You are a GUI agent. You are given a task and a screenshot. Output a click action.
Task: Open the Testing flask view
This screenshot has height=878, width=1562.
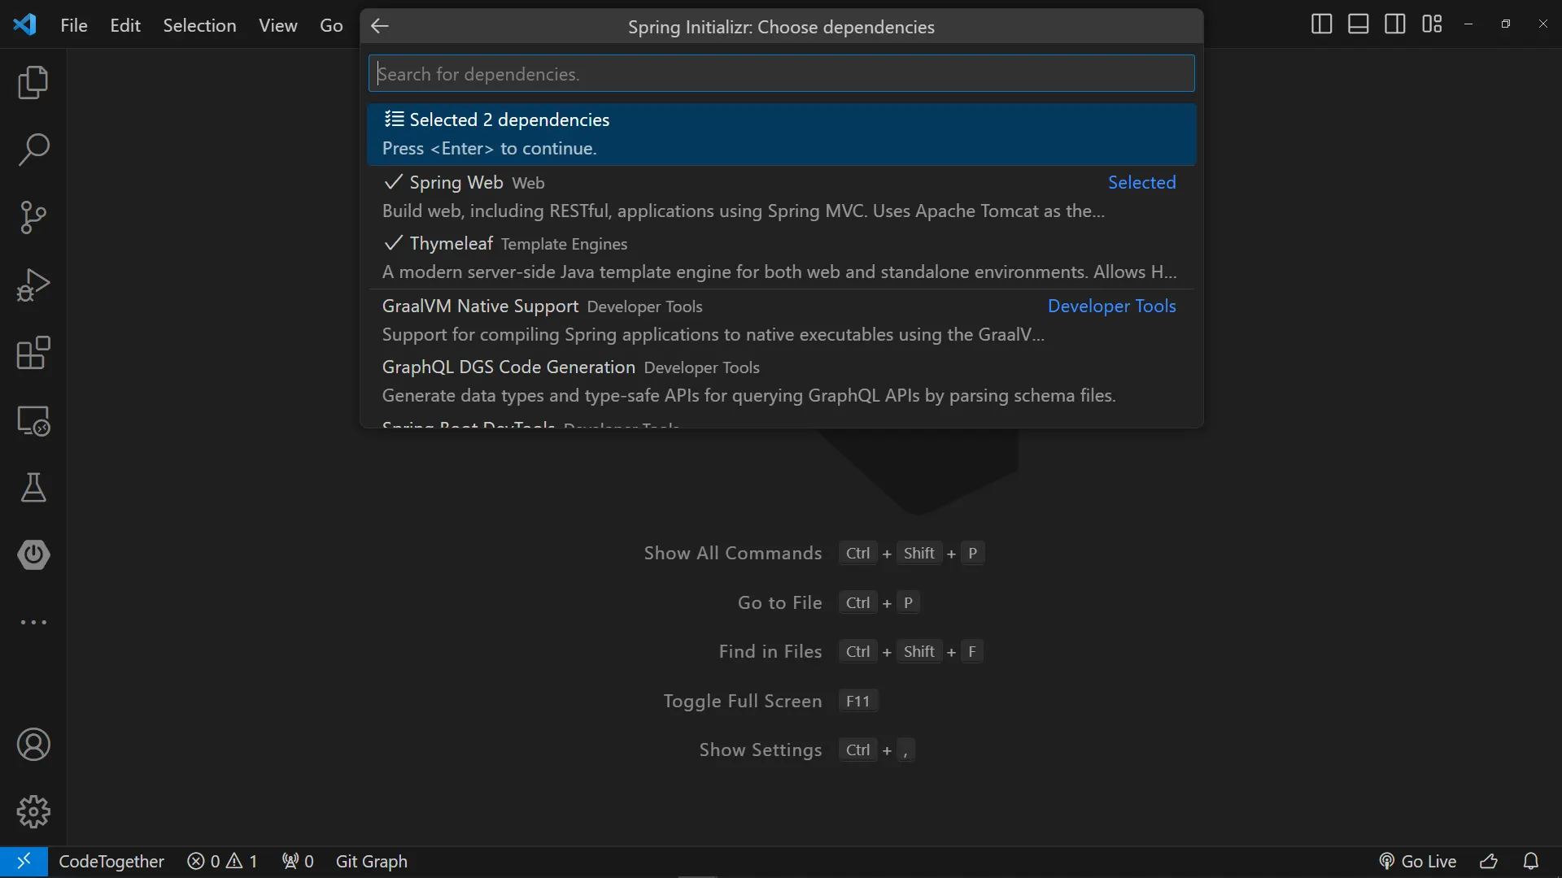click(33, 488)
